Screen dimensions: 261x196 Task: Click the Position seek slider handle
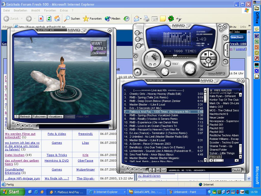tap(175, 55)
